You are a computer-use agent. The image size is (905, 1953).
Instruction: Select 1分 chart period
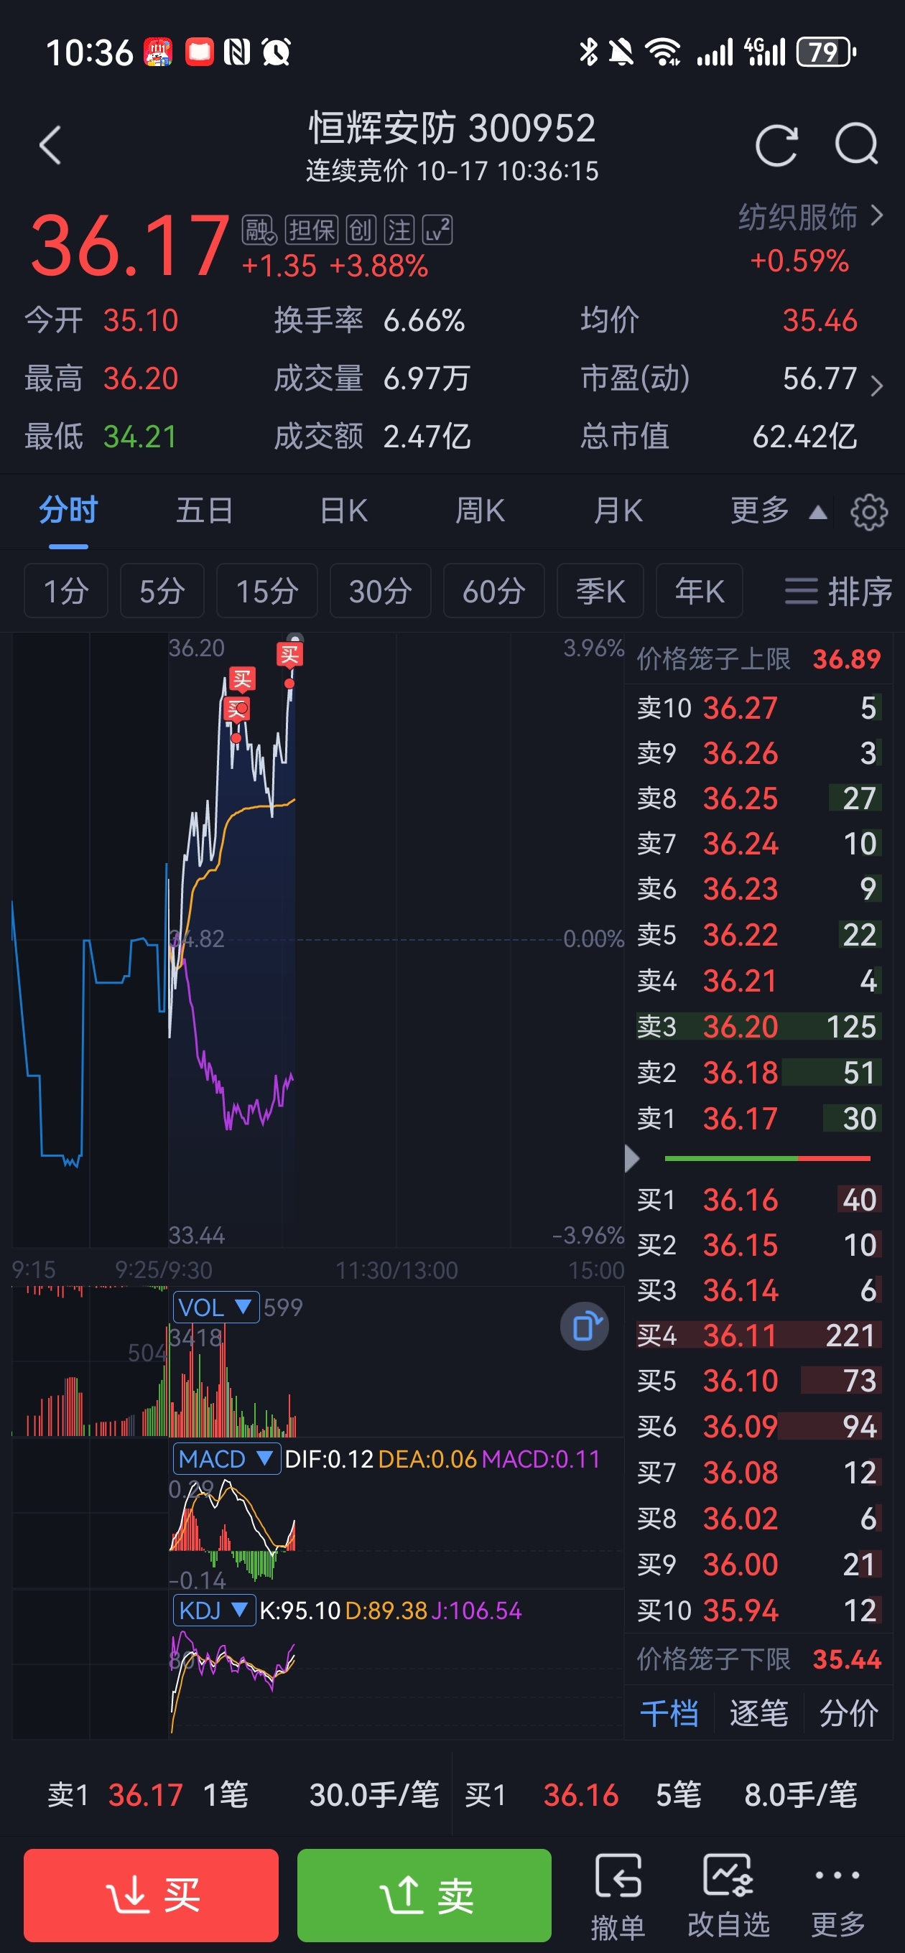pos(66,591)
